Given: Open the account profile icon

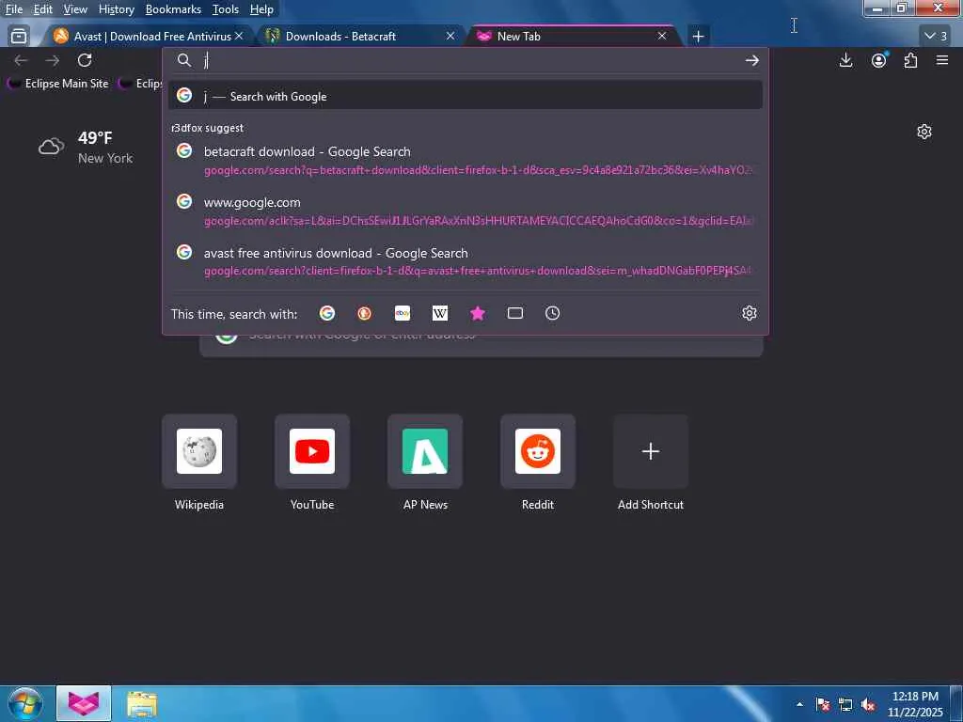Looking at the screenshot, I should (879, 60).
